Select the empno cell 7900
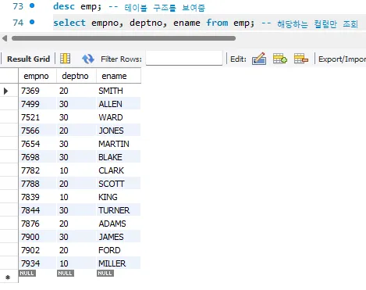This screenshot has width=366, height=290. point(37,237)
